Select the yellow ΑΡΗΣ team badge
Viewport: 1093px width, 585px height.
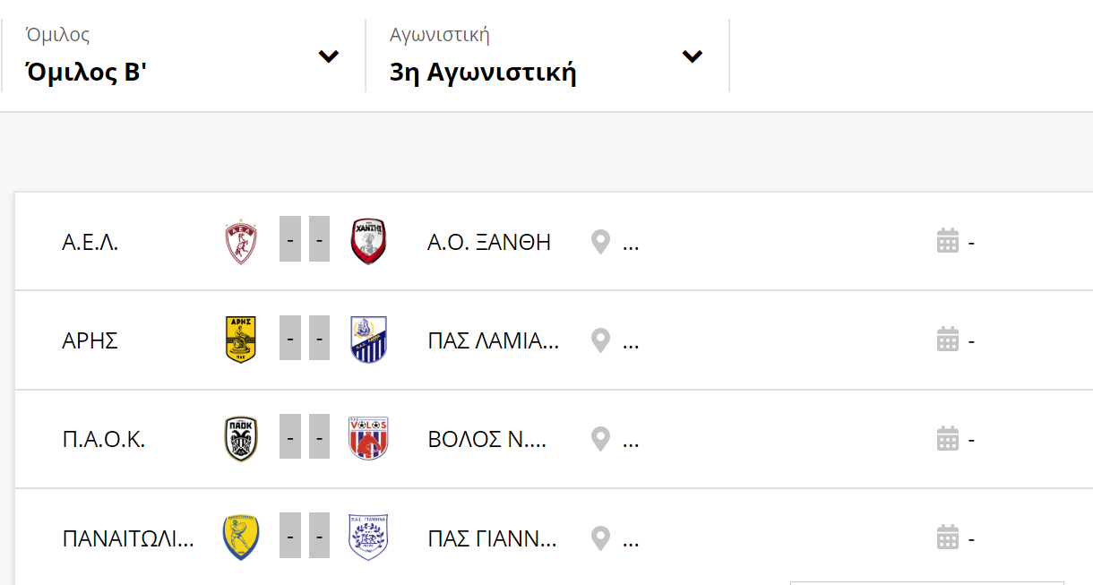coord(241,340)
